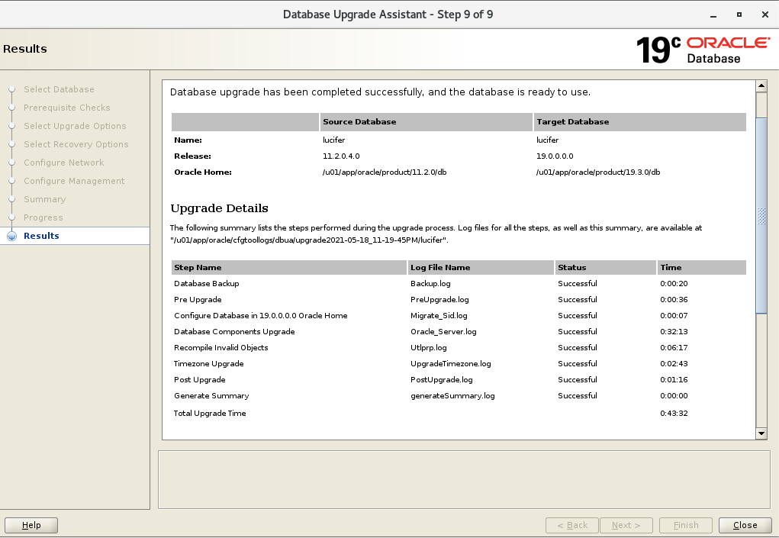
Task: Click the scrollbar up arrow
Action: [x=761, y=86]
